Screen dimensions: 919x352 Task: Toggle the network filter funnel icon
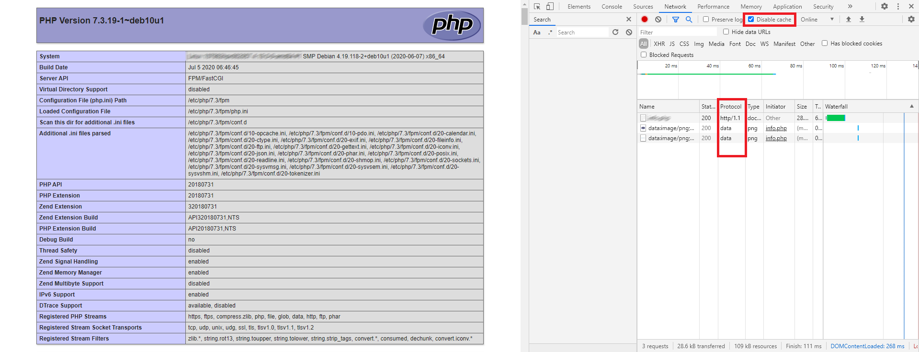pos(676,19)
